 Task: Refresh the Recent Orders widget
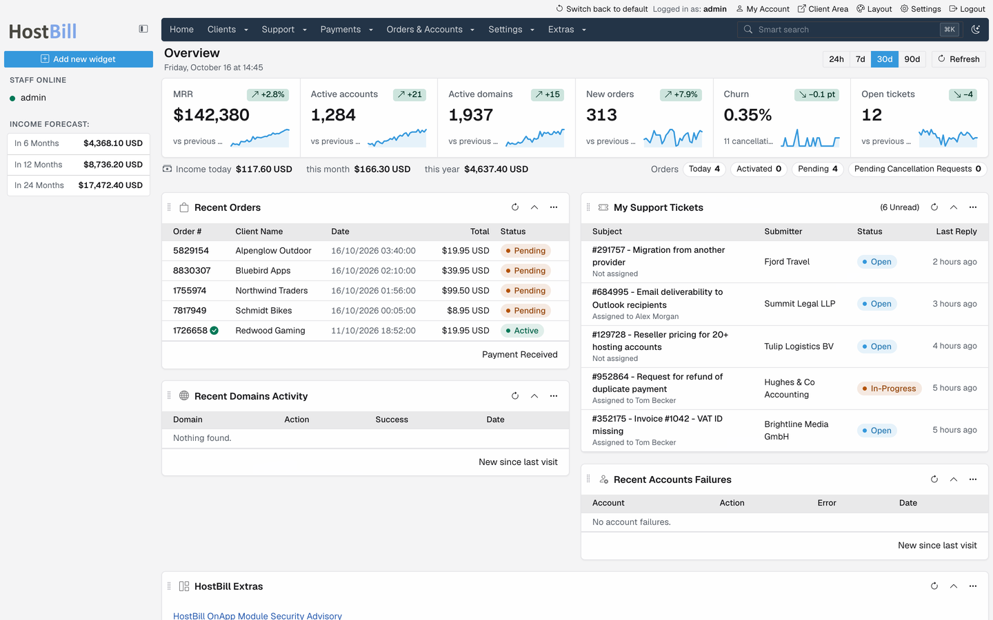coord(515,207)
